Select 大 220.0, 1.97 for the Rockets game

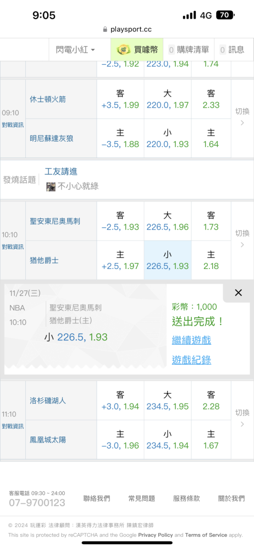168,99
